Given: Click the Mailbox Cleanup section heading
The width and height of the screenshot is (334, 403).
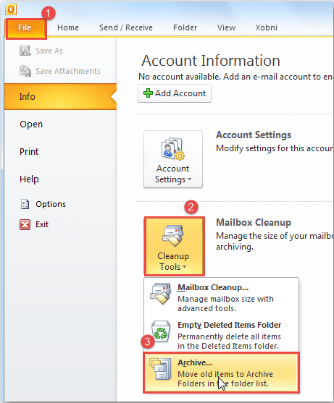Looking at the screenshot, I should 254,222.
